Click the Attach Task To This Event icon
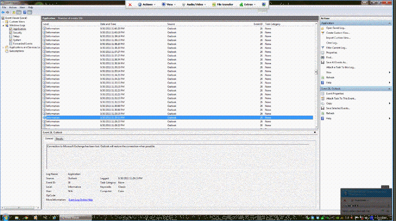The image size is (396, 221). point(323,98)
